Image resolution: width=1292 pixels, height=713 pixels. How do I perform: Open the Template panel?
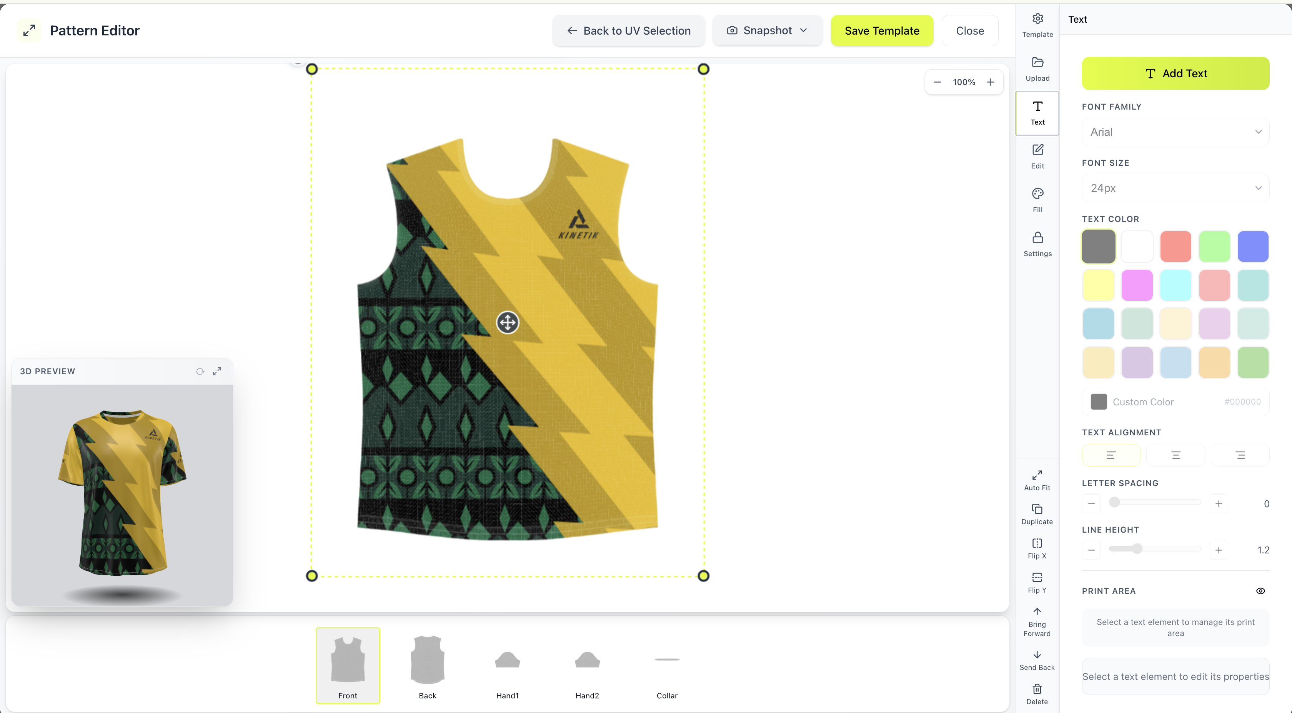(x=1037, y=25)
